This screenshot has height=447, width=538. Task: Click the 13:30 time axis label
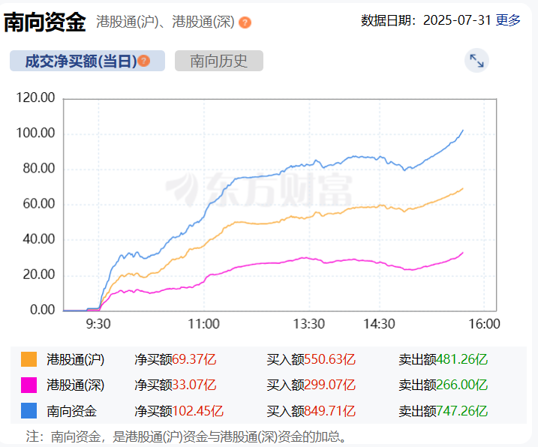click(x=309, y=324)
